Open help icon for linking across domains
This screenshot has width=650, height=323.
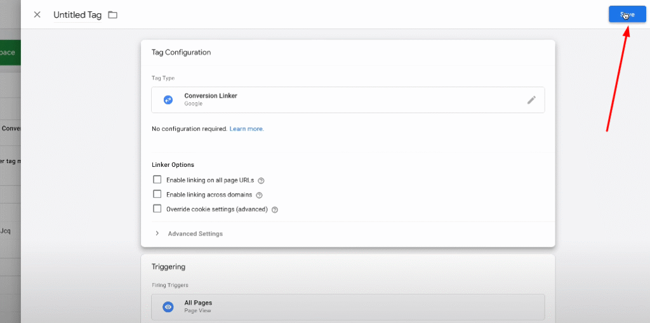point(260,195)
